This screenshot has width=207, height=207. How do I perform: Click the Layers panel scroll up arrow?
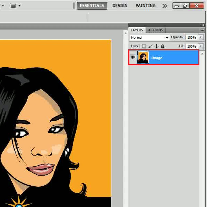click(x=202, y=54)
